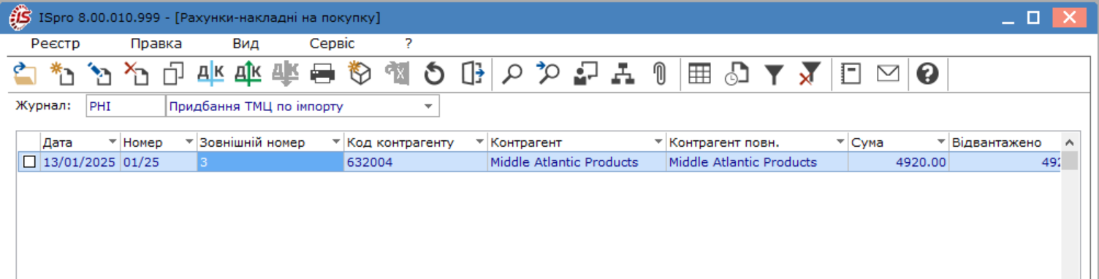
Task: Select the contractor code cell 632004
Action: (x=416, y=162)
